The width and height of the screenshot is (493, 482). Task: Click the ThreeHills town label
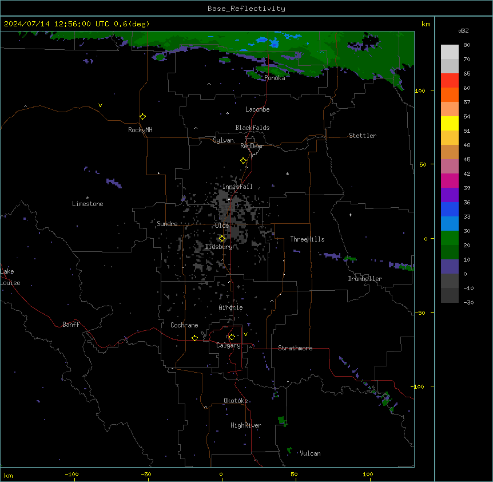pos(307,239)
